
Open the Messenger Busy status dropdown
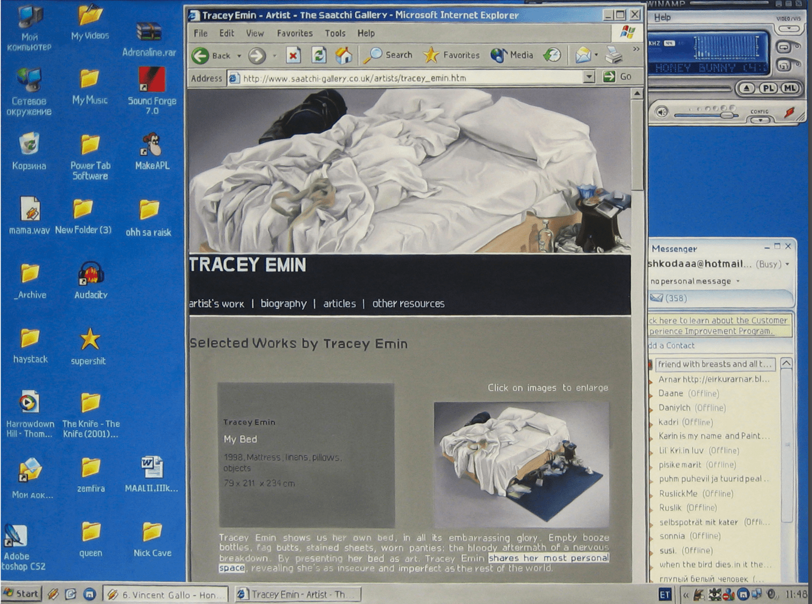click(787, 264)
